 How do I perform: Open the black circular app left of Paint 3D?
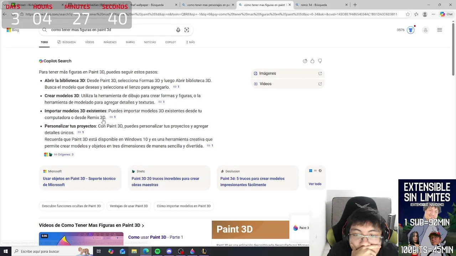(181, 251)
